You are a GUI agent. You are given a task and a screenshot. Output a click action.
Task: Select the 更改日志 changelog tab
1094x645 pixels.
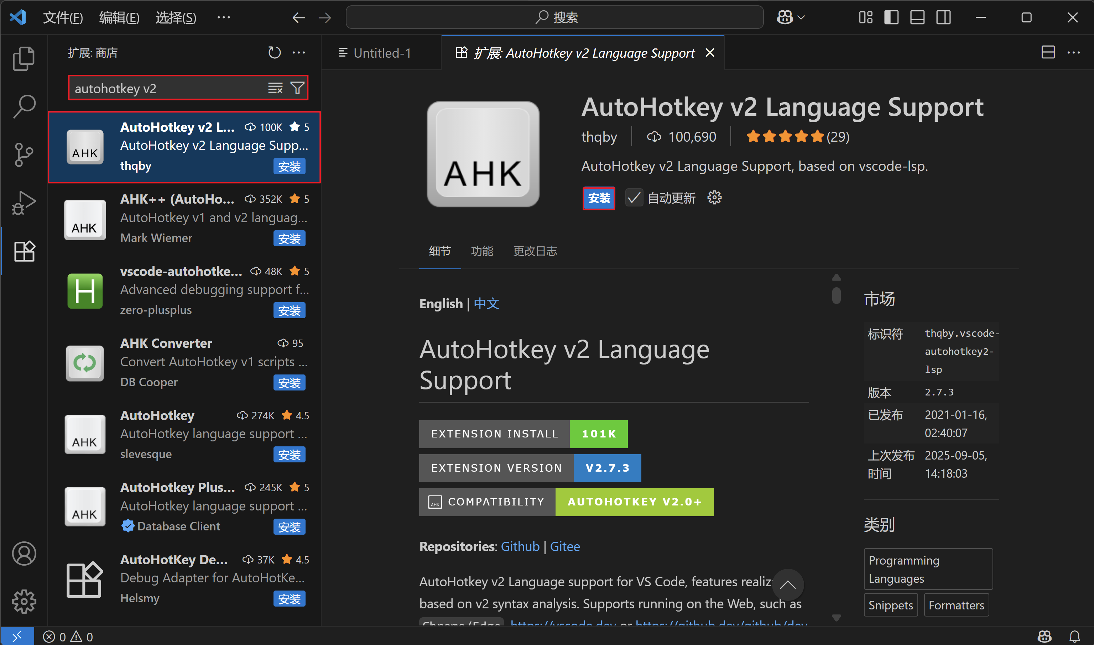click(x=535, y=251)
